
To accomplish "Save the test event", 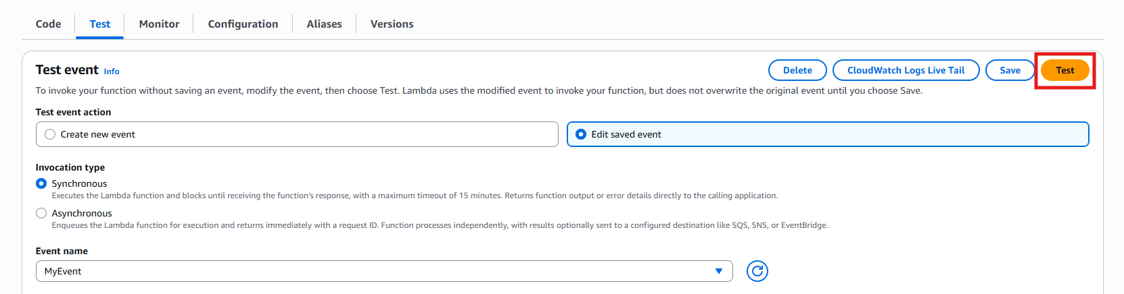I will (1010, 70).
